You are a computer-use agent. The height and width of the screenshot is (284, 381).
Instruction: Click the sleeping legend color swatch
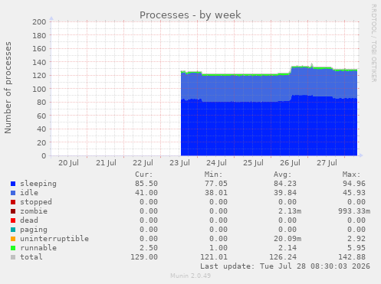(x=13, y=184)
